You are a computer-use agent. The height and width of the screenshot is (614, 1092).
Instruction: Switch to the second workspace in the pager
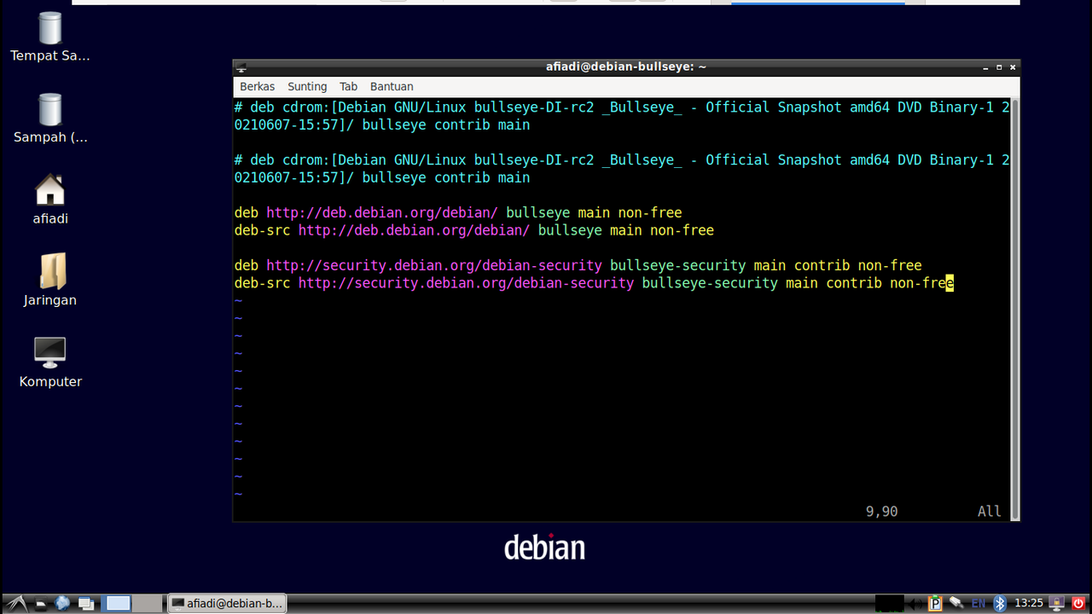click(147, 603)
